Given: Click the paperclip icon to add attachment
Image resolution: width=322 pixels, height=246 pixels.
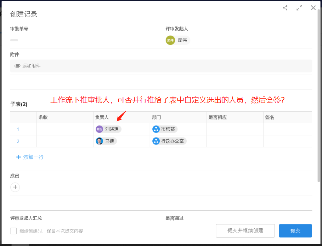Looking at the screenshot, I should pyautogui.click(x=17, y=66).
